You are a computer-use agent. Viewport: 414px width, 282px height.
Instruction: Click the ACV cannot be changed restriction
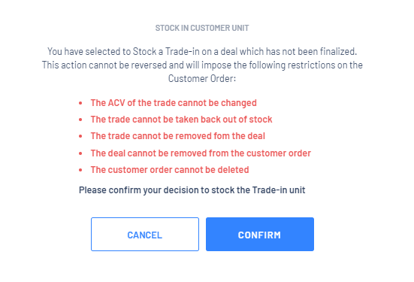pyautogui.click(x=174, y=103)
